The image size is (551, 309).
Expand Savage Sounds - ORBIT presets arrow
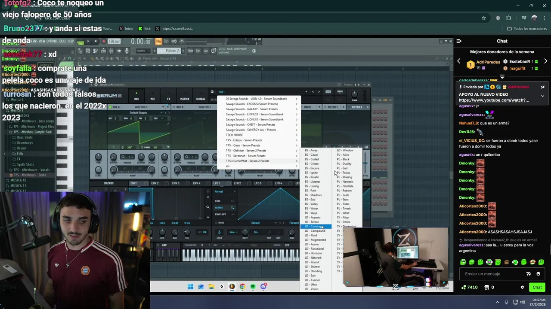click(297, 124)
